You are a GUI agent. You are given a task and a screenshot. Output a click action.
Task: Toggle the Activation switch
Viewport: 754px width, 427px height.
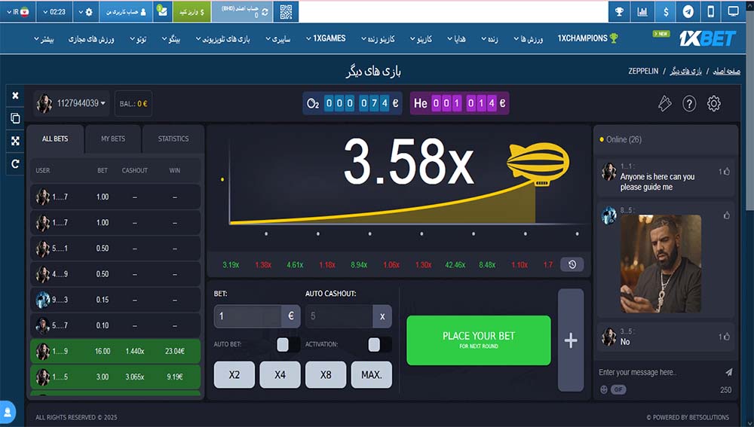coord(380,344)
